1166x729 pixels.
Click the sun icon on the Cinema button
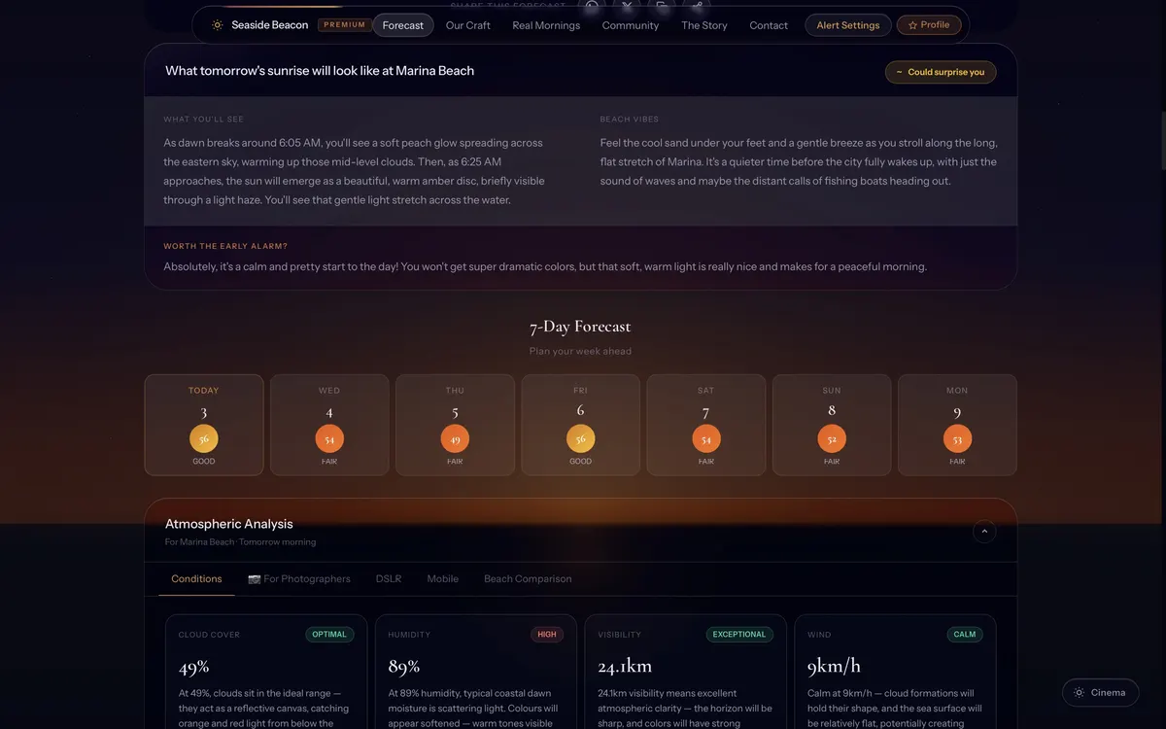[1079, 692]
